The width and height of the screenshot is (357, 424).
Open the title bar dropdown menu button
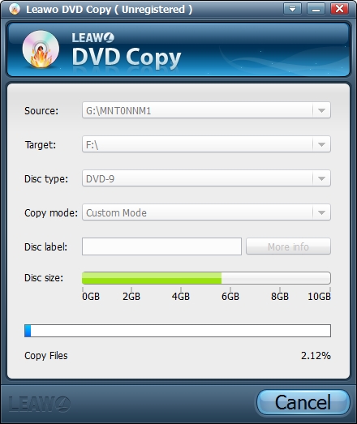point(292,9)
